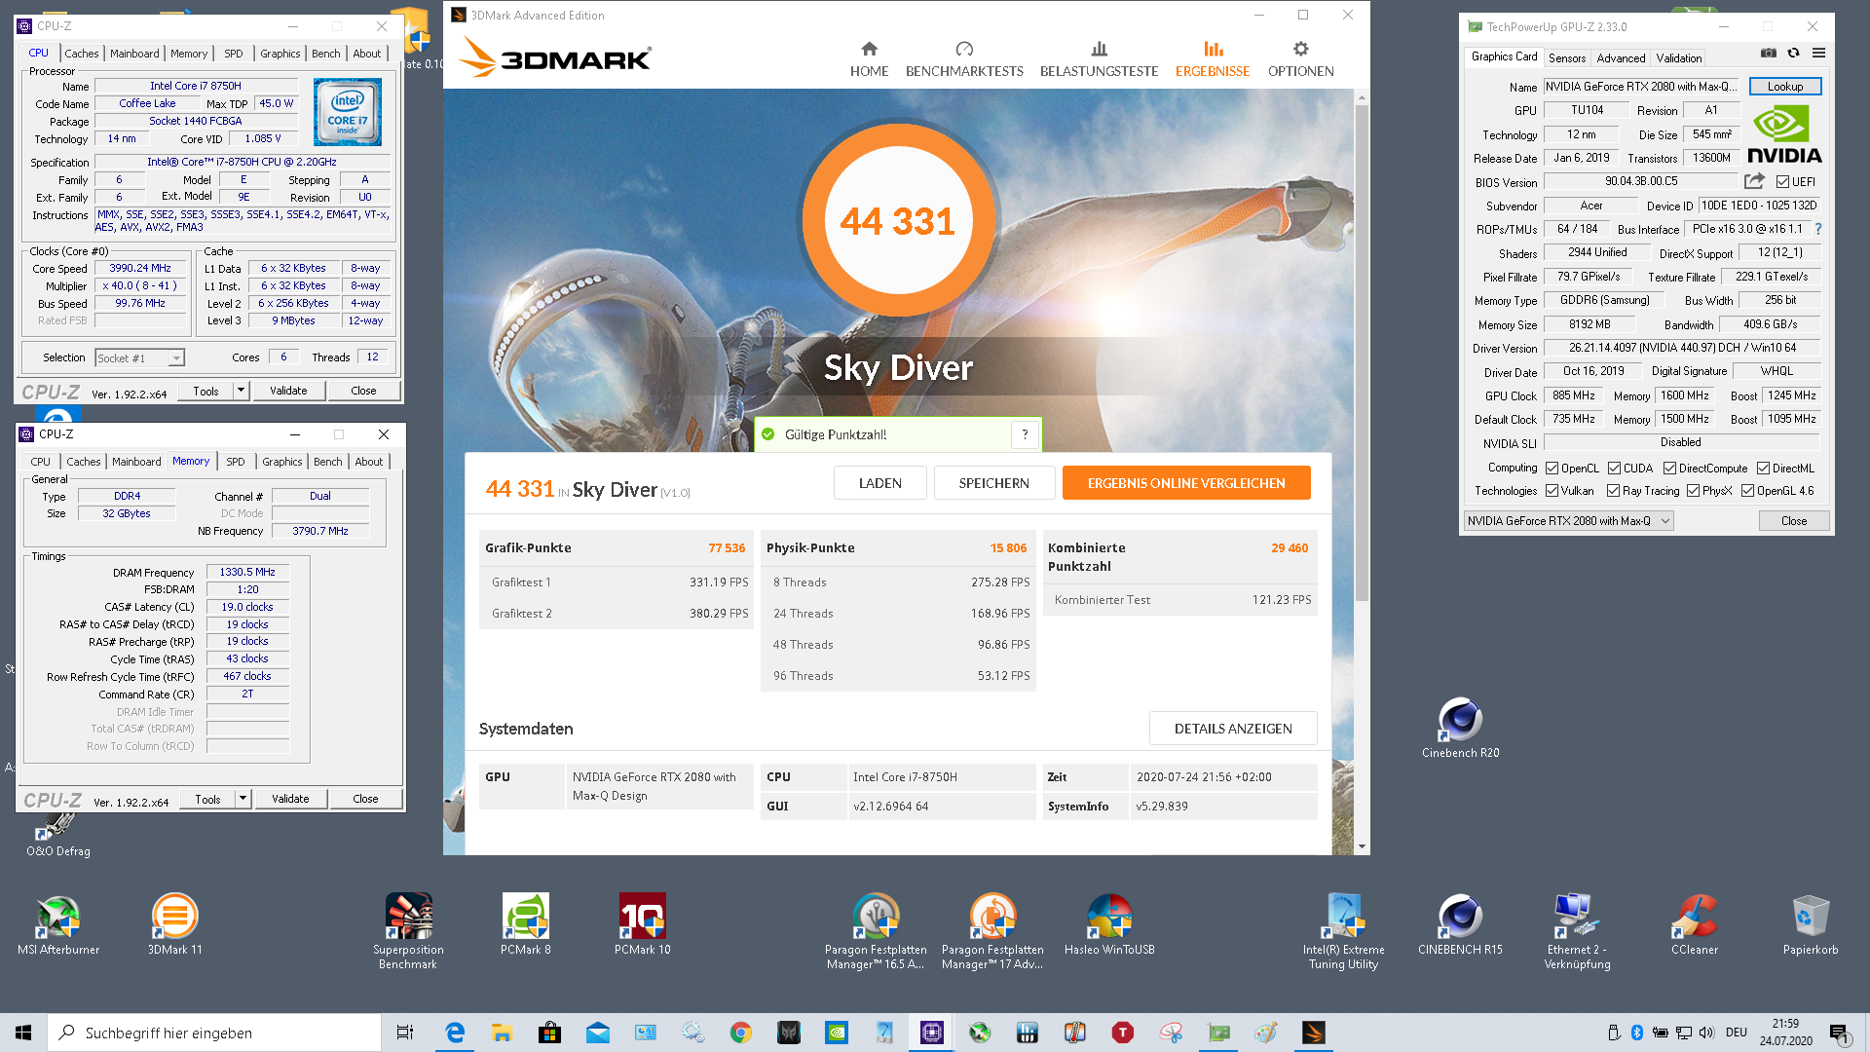The image size is (1870, 1052).
Task: Open the Optionen tab in 3DMark
Action: 1300,59
